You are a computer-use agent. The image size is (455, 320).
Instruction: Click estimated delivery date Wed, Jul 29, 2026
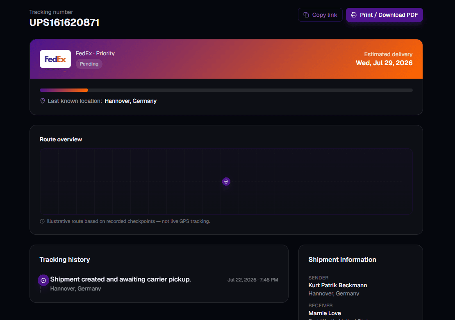pyautogui.click(x=384, y=63)
